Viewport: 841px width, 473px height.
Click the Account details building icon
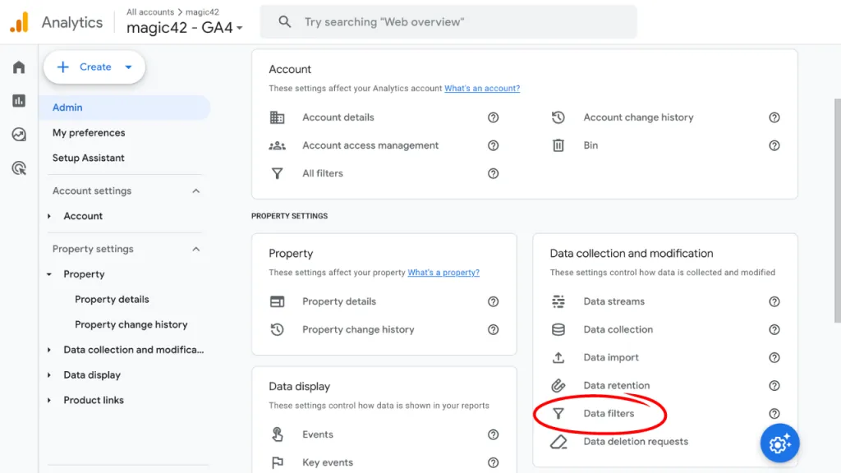(278, 117)
